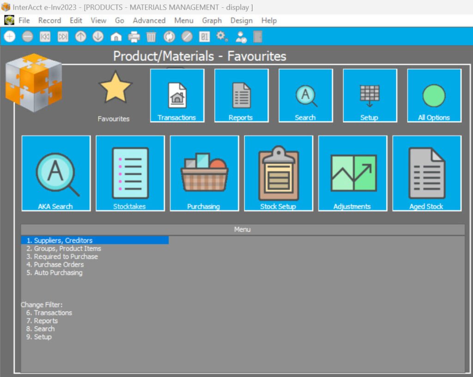
Task: Select '5. Auto Purchasing' list entry
Action: [55, 272]
